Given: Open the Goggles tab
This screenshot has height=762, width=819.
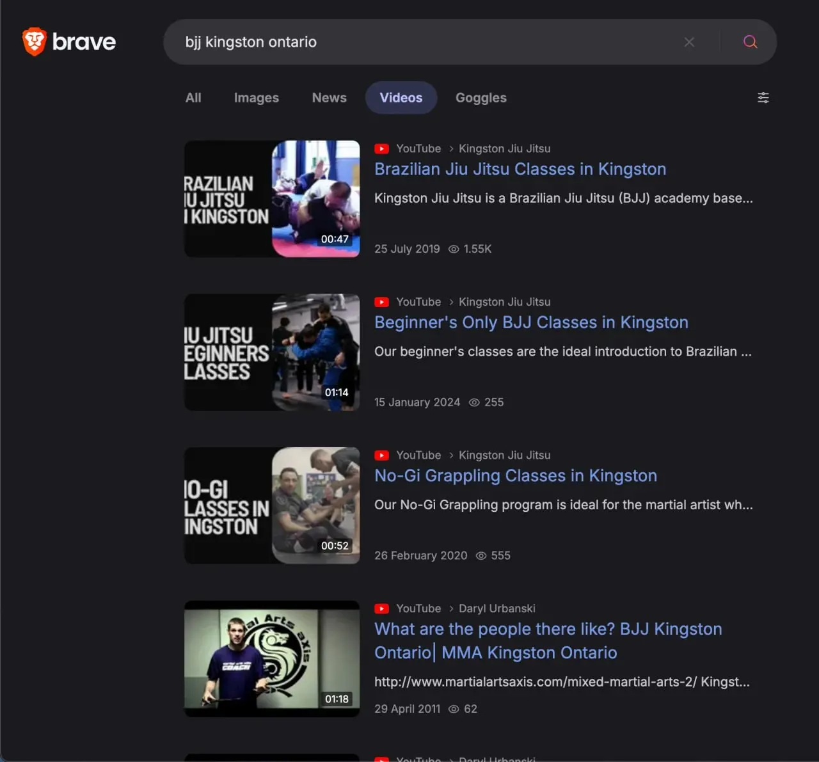Looking at the screenshot, I should pyautogui.click(x=481, y=98).
